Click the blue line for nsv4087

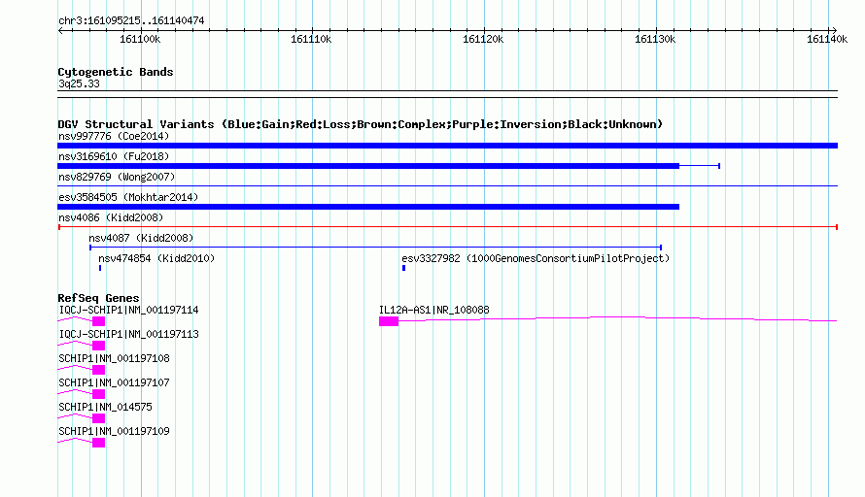tap(375, 248)
